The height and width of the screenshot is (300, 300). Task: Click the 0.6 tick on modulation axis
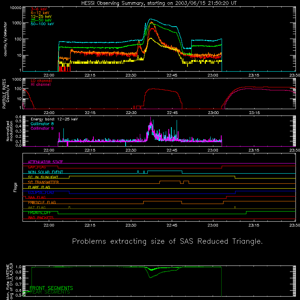[18, 117]
